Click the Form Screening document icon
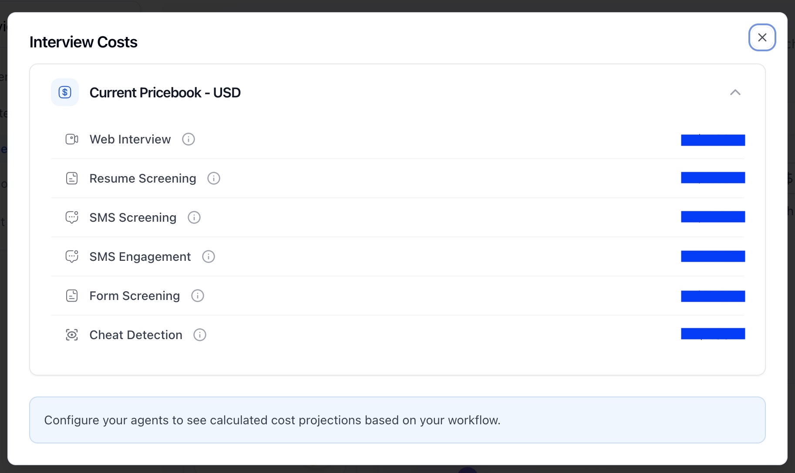The image size is (795, 473). 72,296
